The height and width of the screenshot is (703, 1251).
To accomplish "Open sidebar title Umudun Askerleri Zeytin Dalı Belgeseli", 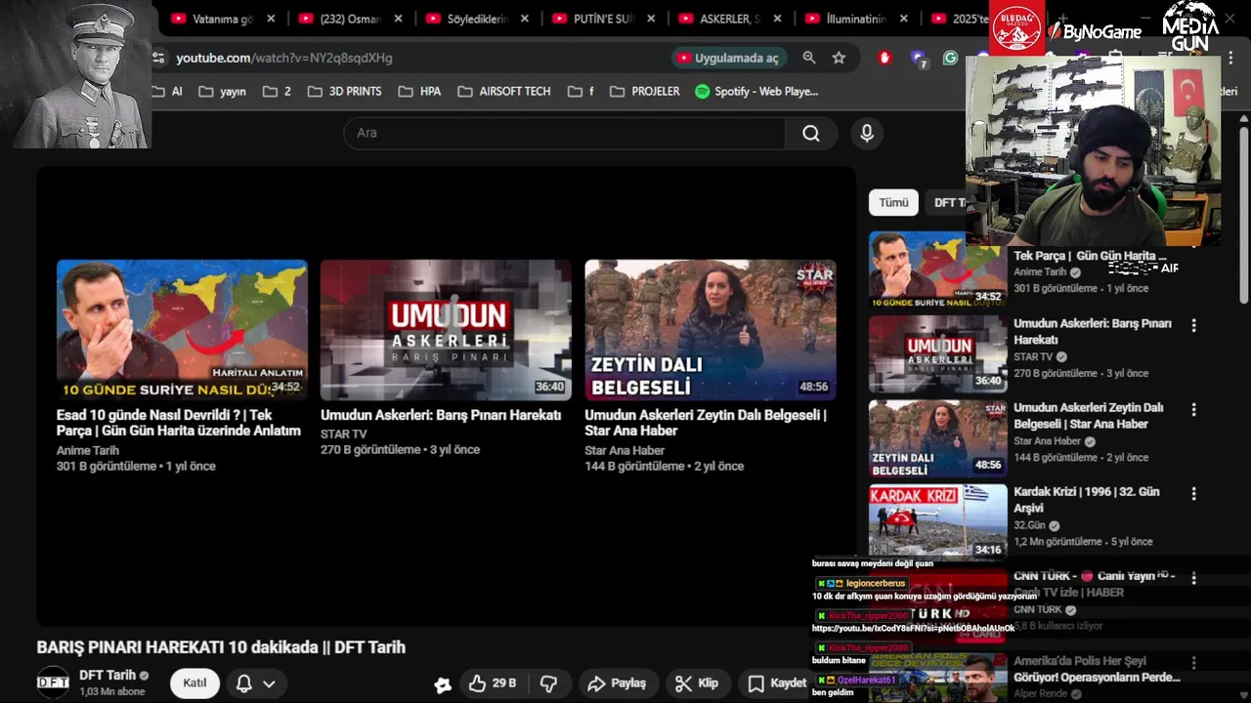I will 1089,416.
